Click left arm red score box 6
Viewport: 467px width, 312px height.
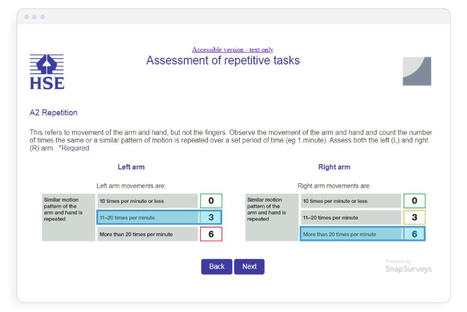[211, 234]
